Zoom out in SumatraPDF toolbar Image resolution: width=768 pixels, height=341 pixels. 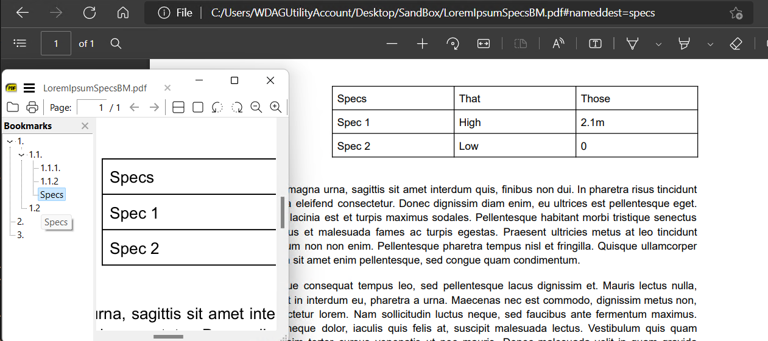(256, 107)
